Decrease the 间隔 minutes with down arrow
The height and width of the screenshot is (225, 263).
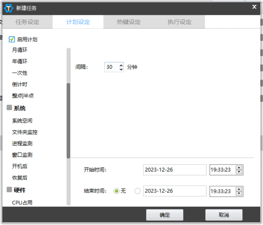[x=121, y=69]
